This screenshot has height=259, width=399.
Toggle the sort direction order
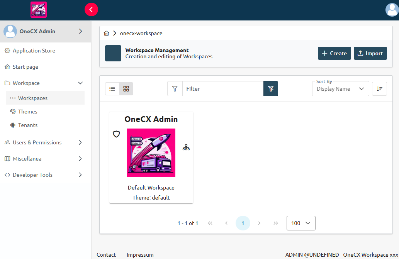point(379,88)
